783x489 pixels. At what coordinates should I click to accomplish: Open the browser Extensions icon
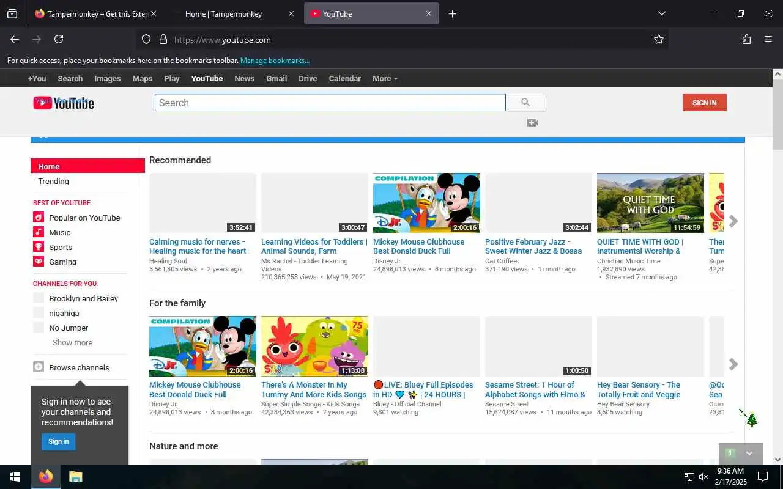(x=746, y=39)
